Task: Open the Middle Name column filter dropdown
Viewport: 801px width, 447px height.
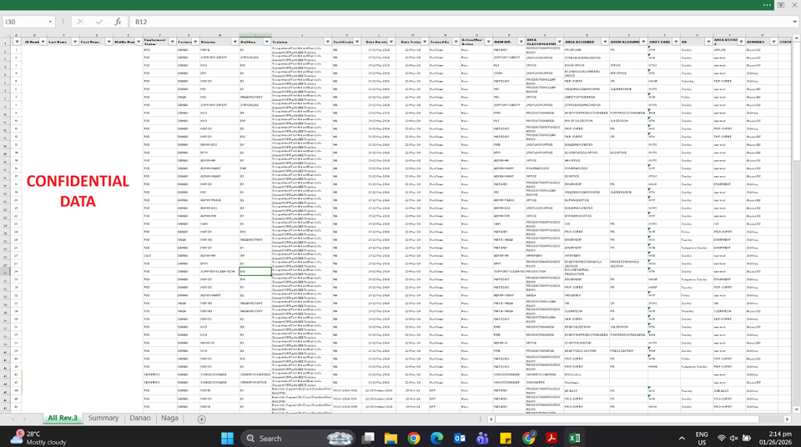Action: 139,42
